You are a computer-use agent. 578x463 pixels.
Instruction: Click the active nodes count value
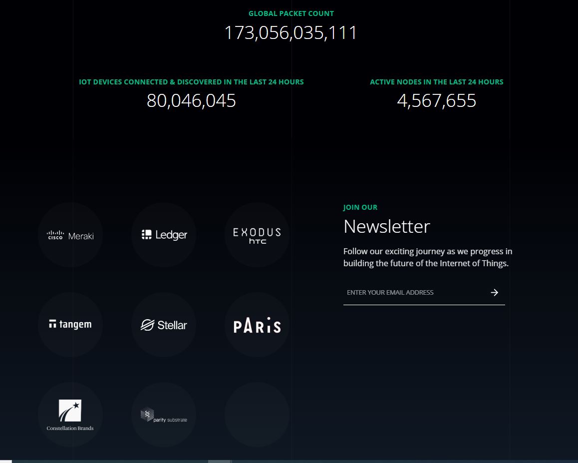point(436,101)
